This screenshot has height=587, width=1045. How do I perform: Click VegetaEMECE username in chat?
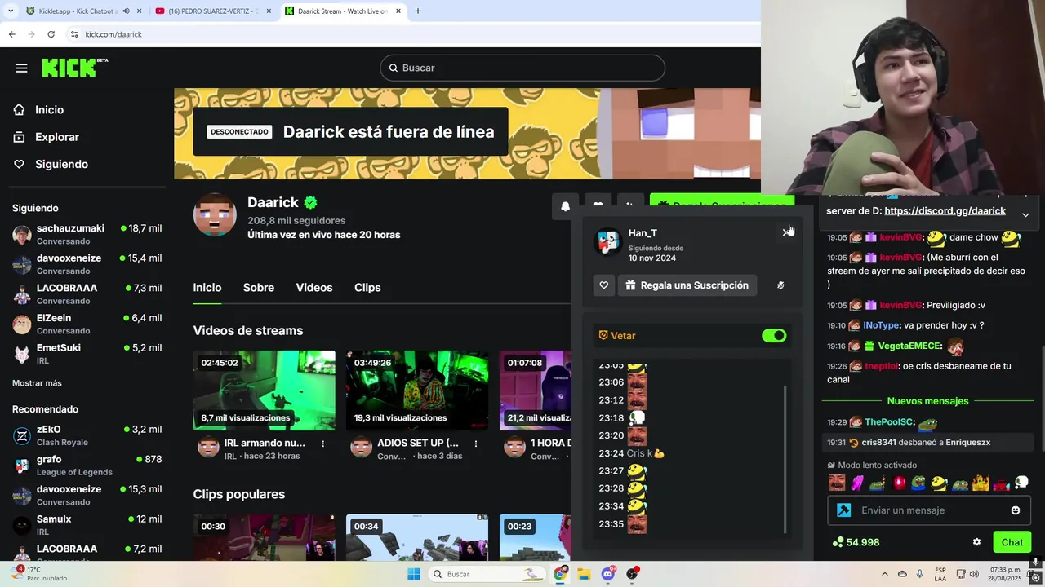tap(909, 346)
